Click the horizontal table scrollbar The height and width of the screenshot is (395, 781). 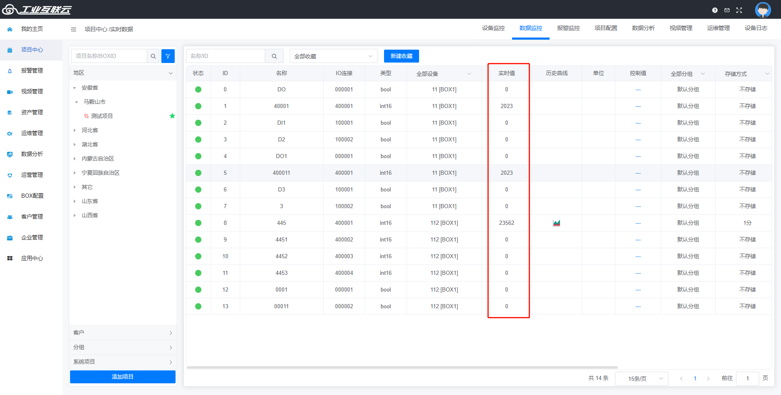coord(402,367)
